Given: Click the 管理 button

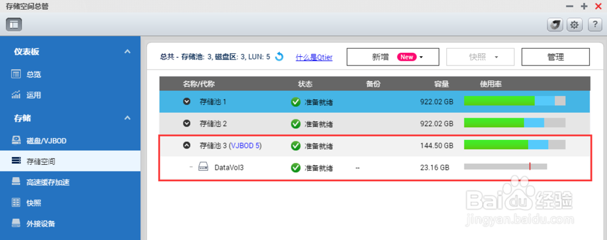Looking at the screenshot, I should coord(555,57).
